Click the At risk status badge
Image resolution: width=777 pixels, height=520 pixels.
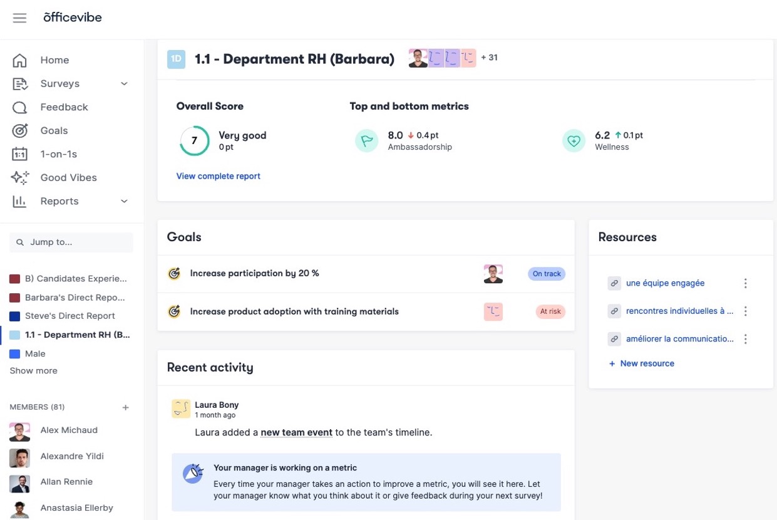[x=550, y=311]
